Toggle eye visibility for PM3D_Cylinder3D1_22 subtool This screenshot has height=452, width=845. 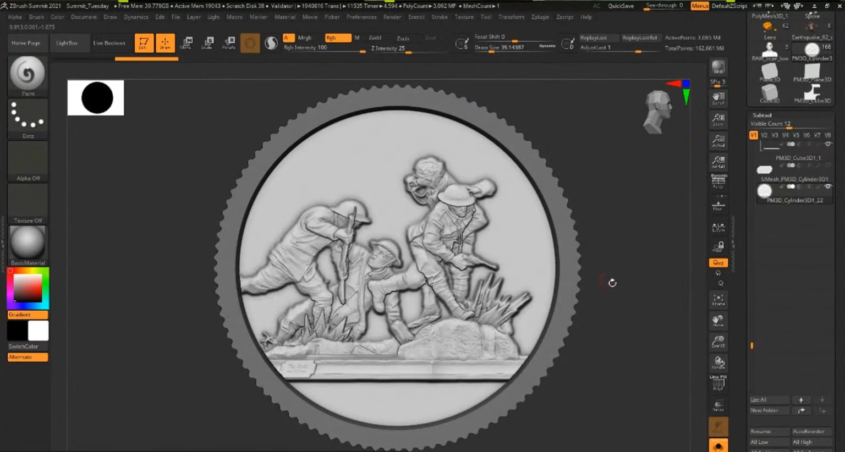[x=828, y=187]
